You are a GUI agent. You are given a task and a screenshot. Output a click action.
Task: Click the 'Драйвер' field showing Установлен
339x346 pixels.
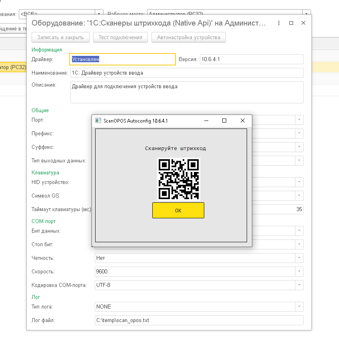(122, 59)
